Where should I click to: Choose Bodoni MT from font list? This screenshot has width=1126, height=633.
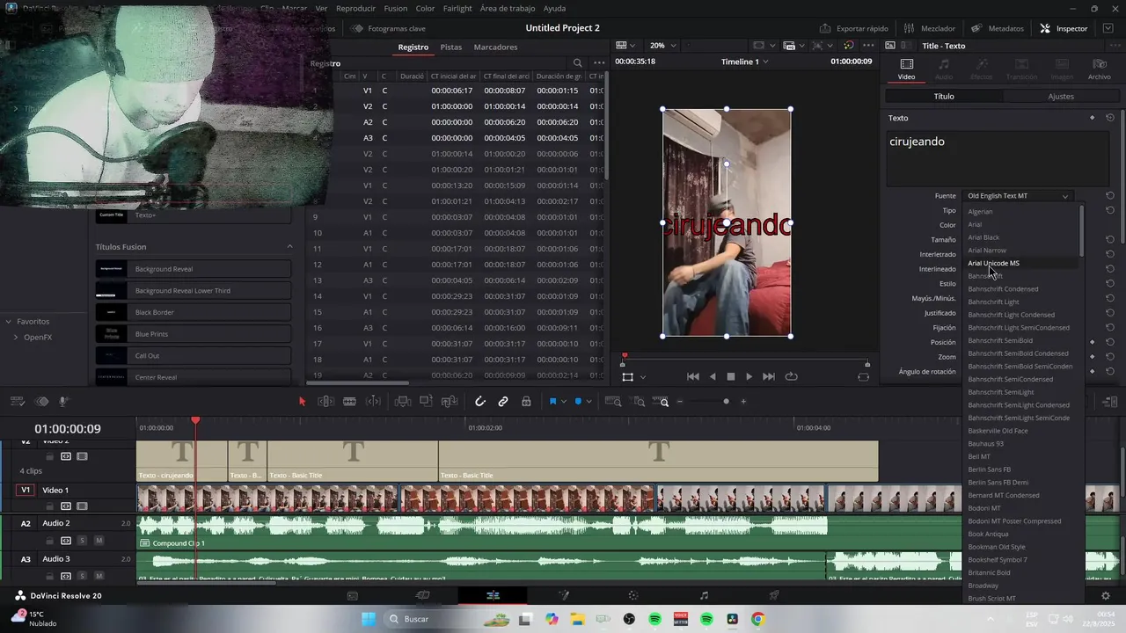click(x=984, y=508)
